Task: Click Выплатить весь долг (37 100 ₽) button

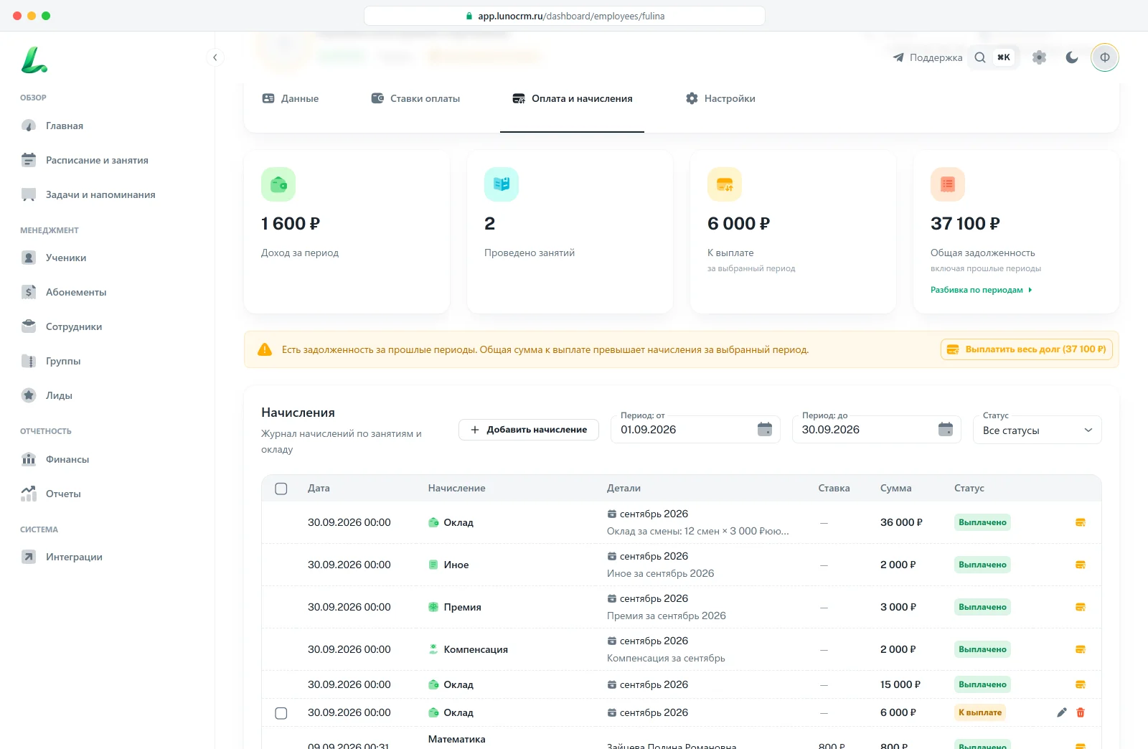Action: [1026, 349]
